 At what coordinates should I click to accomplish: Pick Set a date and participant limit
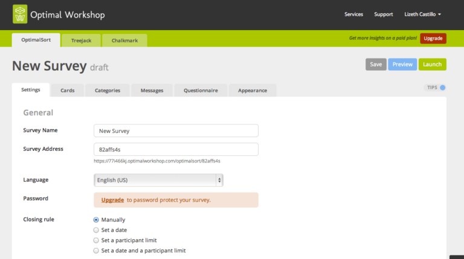pos(96,251)
